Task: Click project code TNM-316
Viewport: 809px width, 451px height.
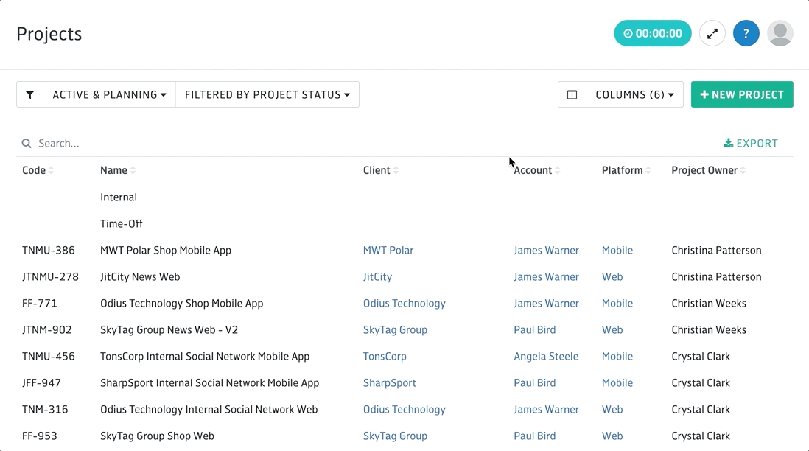Action: [45, 410]
